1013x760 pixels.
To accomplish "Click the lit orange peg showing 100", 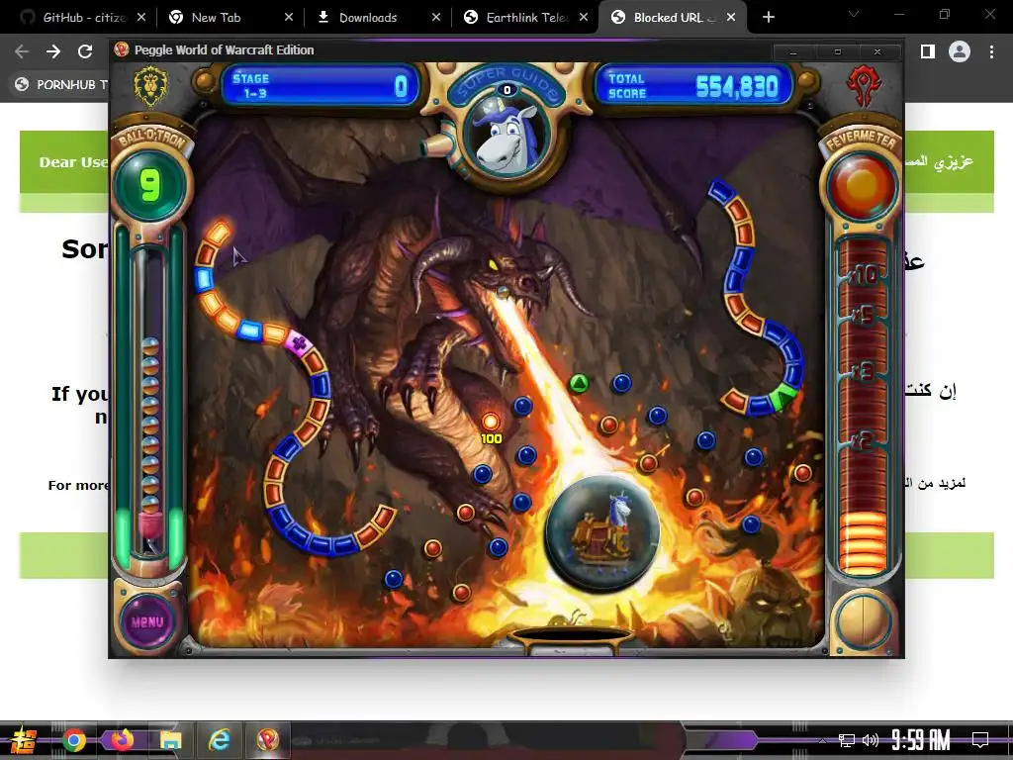I will [x=491, y=422].
